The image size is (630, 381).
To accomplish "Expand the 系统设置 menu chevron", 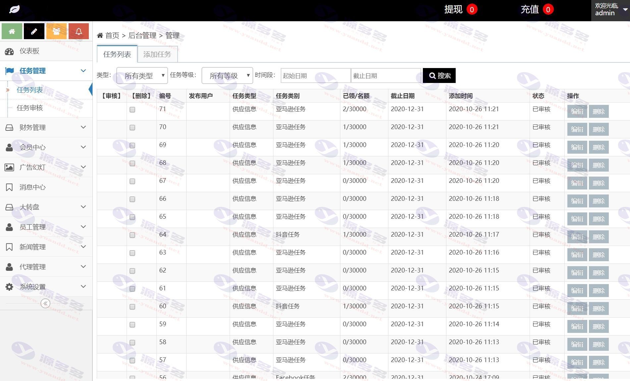I will pyautogui.click(x=83, y=286).
